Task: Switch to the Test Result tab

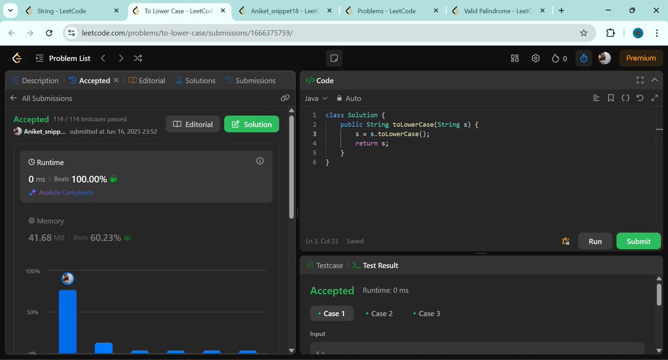Action: click(x=375, y=265)
